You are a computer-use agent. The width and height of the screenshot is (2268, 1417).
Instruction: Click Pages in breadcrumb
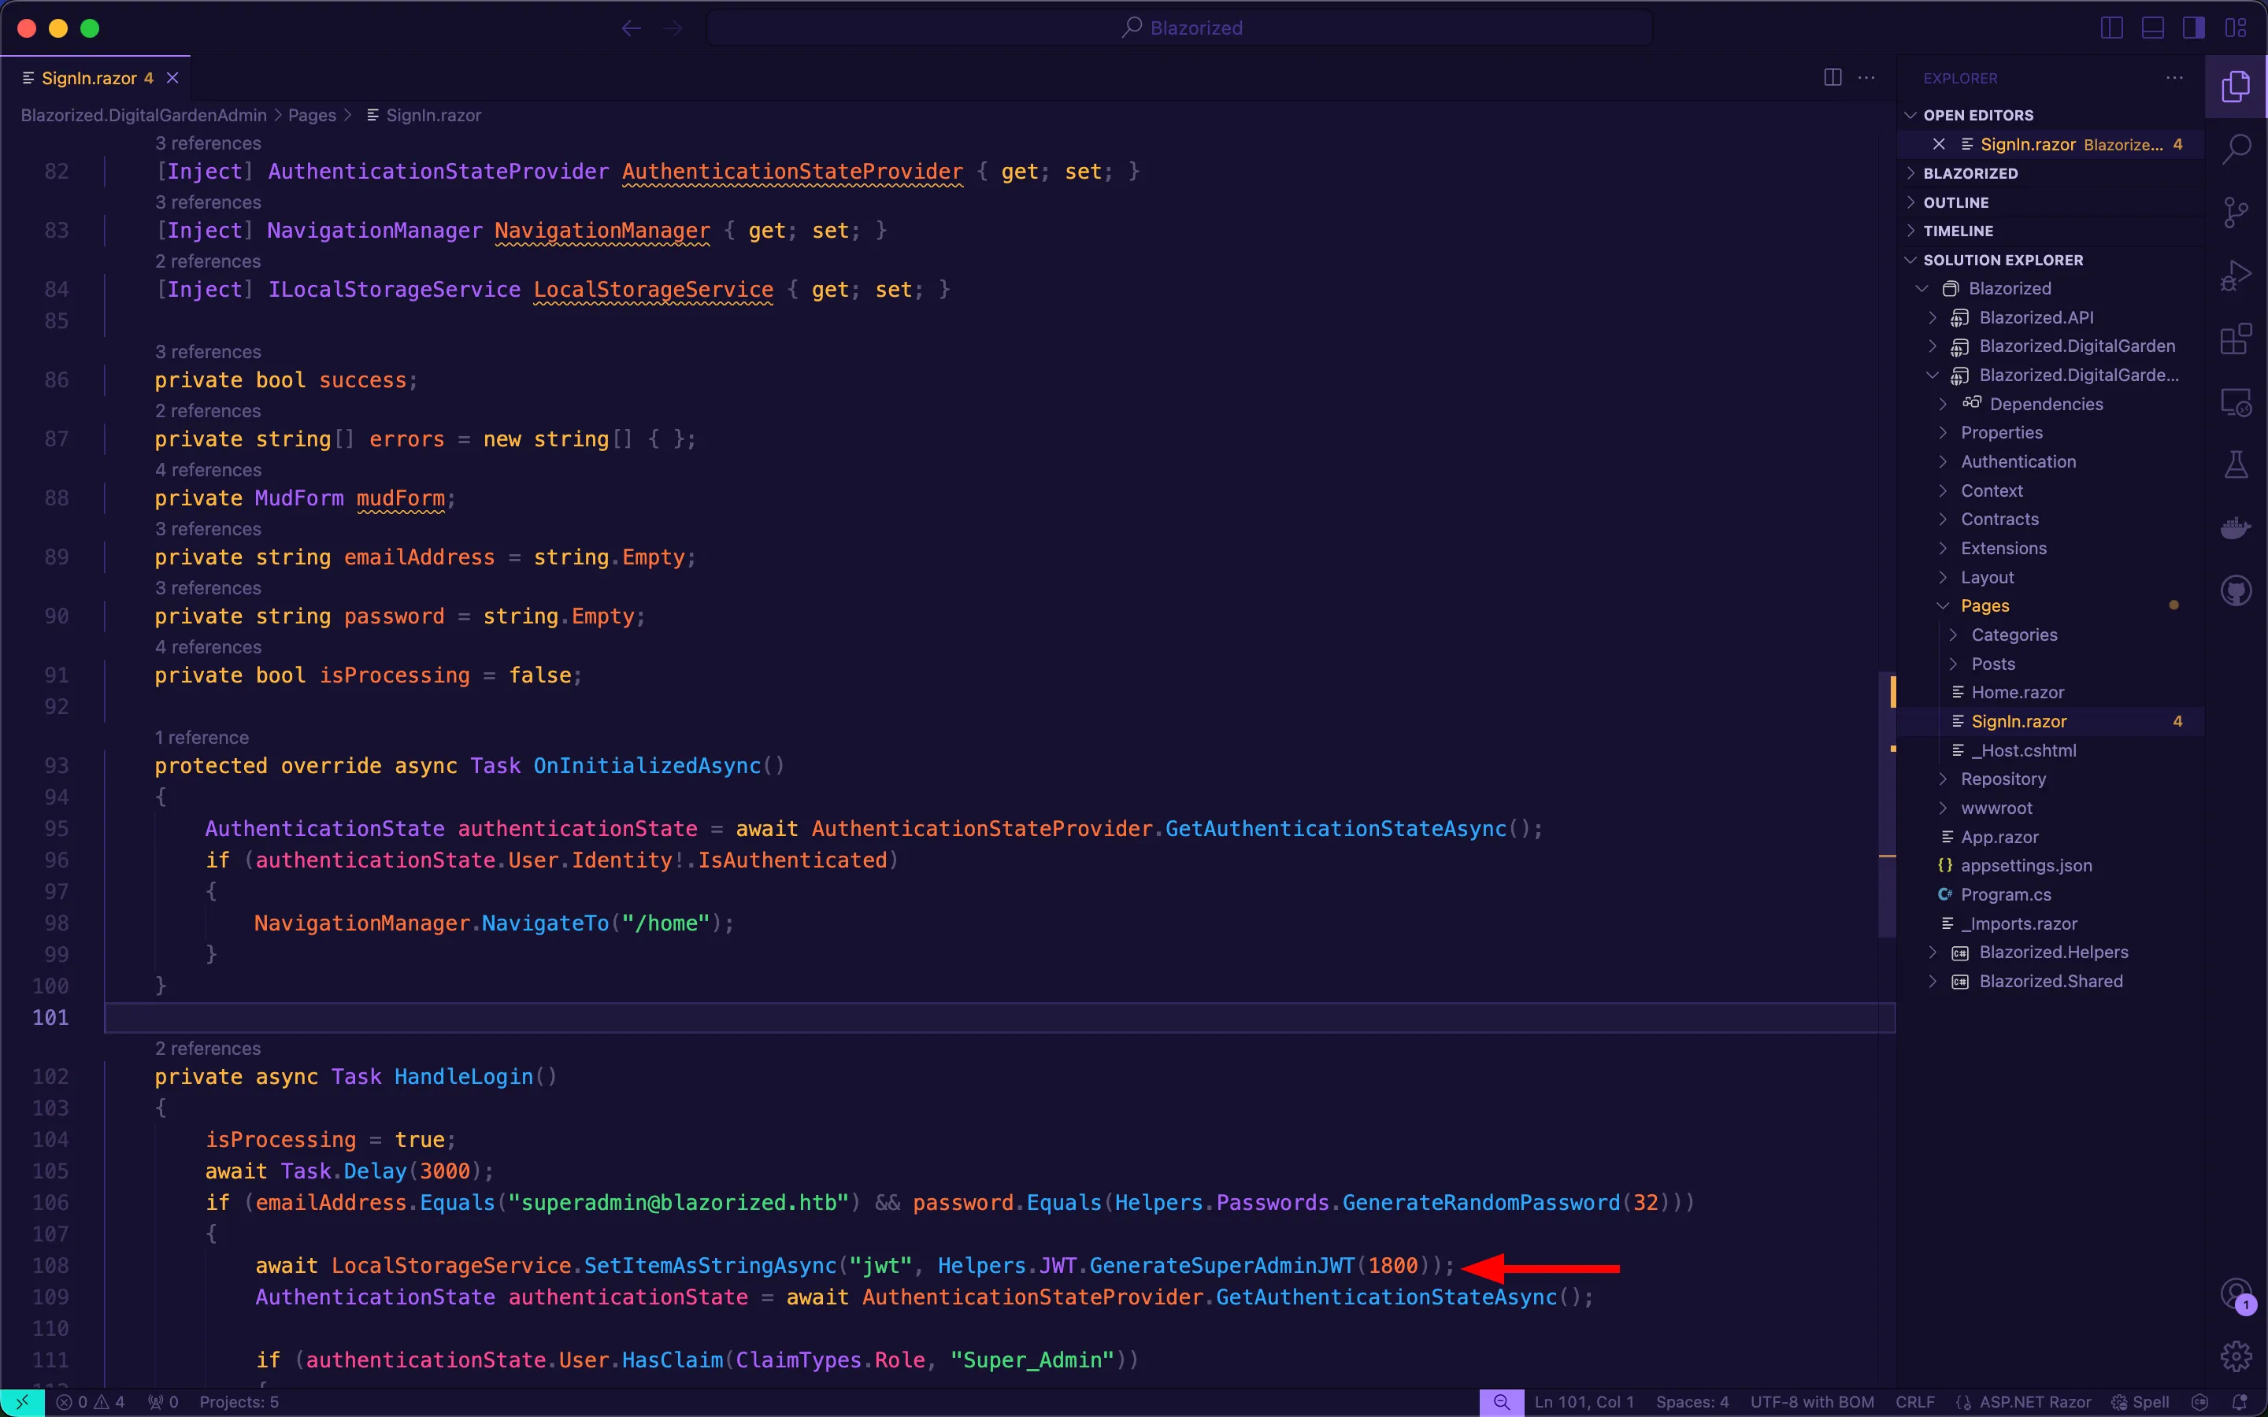[x=312, y=115]
